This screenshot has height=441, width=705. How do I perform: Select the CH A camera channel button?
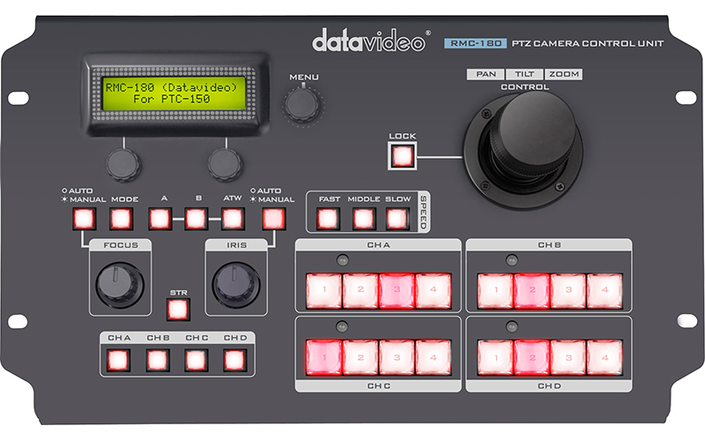pos(118,360)
